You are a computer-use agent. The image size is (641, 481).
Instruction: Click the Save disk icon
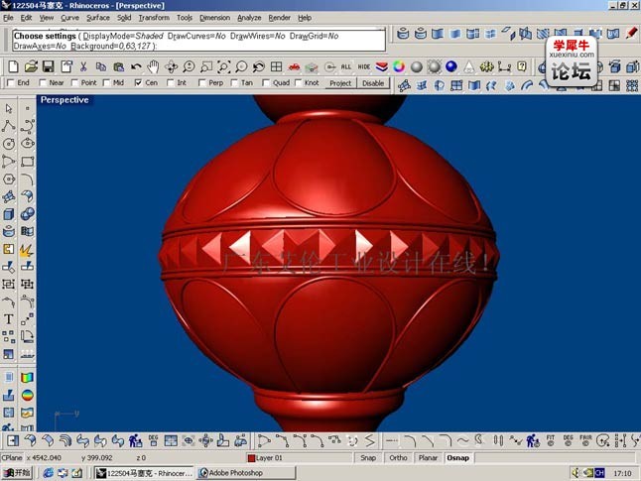tap(49, 66)
